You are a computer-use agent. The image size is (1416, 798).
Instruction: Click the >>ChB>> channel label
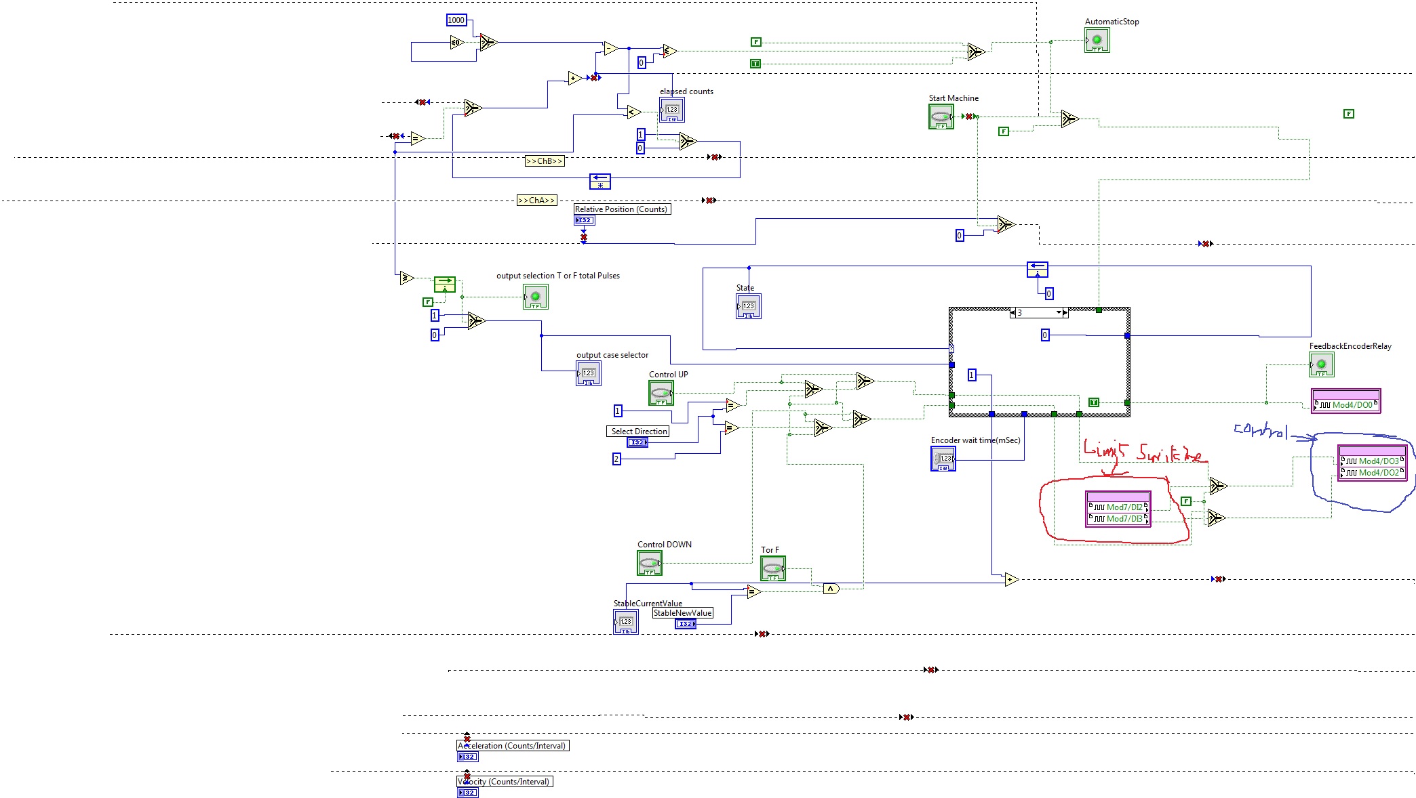pyautogui.click(x=545, y=161)
